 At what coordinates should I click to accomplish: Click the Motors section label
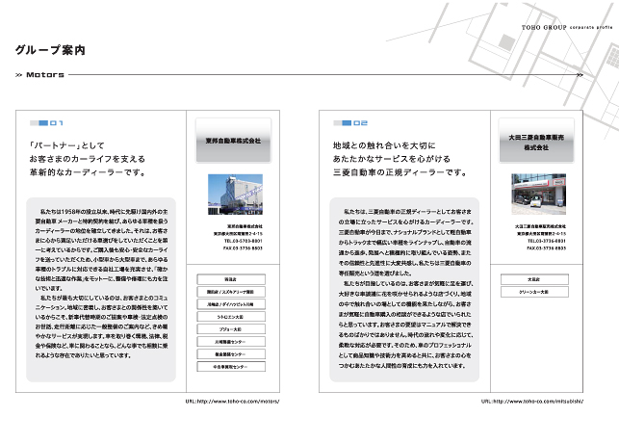click(x=45, y=74)
